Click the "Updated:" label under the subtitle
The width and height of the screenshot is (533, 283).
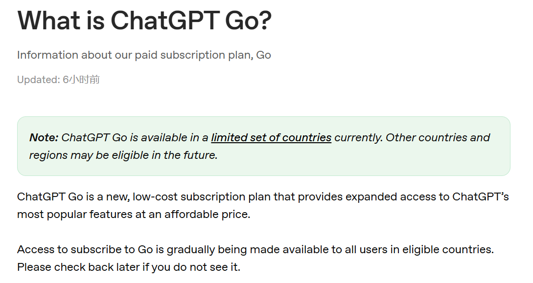pyautogui.click(x=38, y=80)
